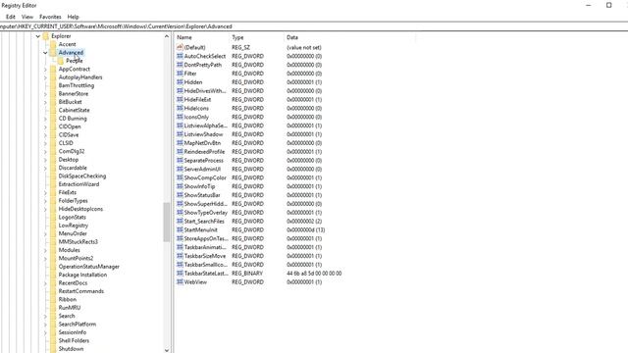This screenshot has width=628, height=353.
Task: Click the Hidden DWORD value icon
Action: [x=180, y=82]
